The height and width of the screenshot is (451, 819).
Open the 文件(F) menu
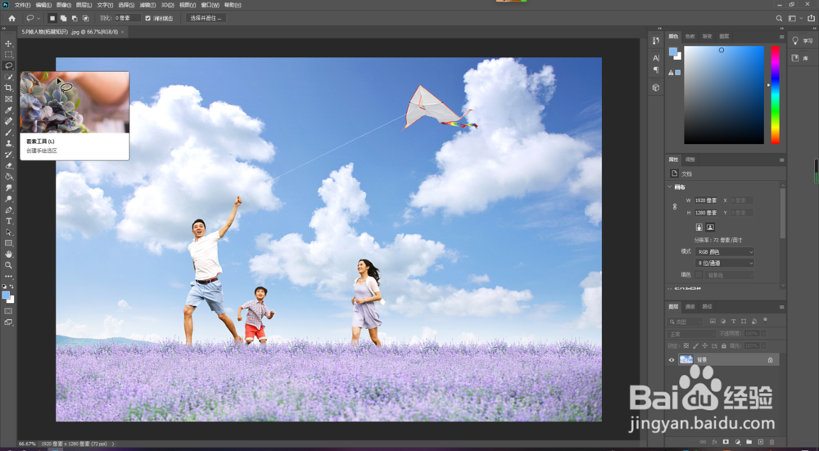pos(22,5)
